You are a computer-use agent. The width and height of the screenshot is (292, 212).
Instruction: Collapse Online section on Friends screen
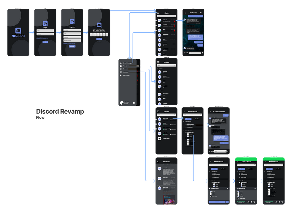click(x=158, y=69)
